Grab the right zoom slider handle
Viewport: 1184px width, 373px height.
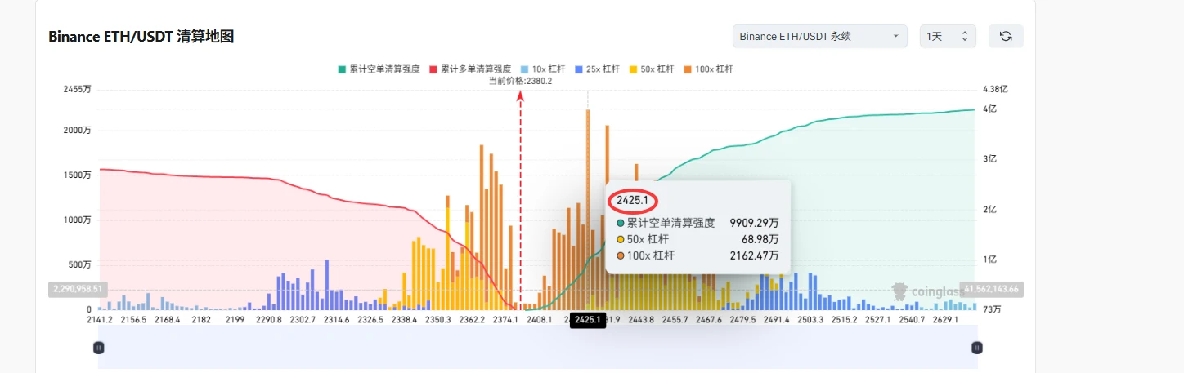(x=976, y=348)
